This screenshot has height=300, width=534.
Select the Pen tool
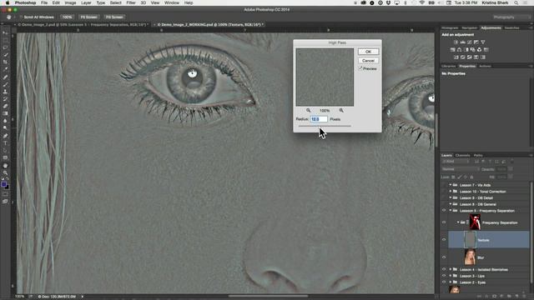coord(5,136)
